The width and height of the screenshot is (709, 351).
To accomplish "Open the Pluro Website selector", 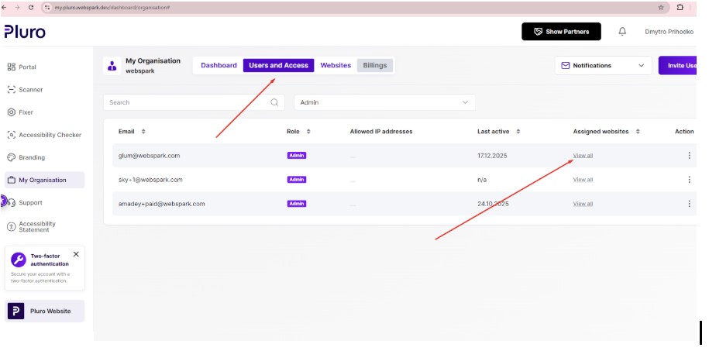I will 44,311.
